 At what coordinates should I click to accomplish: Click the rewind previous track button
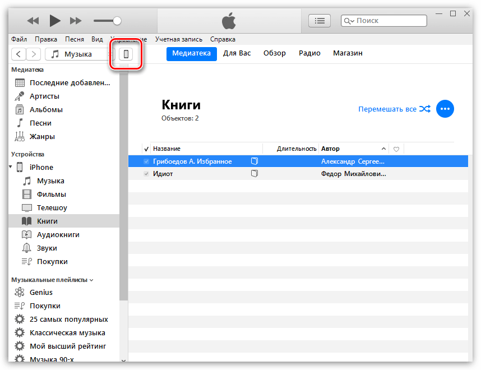click(x=33, y=21)
